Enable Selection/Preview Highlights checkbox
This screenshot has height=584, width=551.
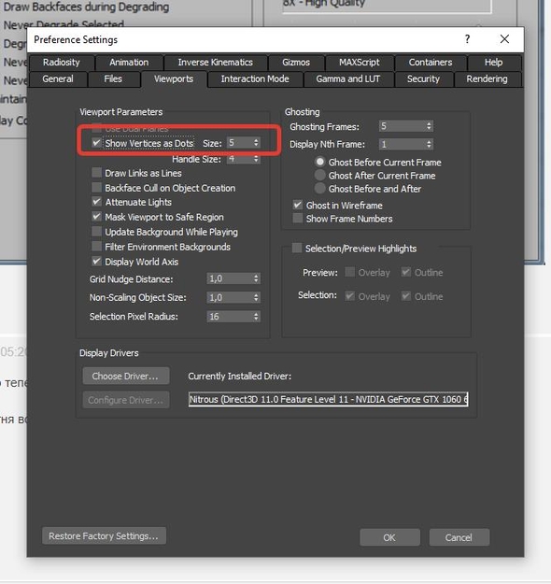click(297, 248)
